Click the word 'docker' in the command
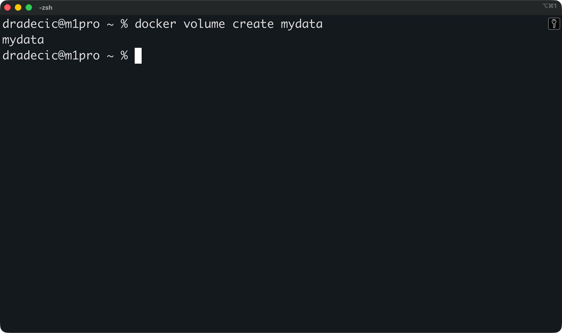The height and width of the screenshot is (333, 562). click(x=156, y=24)
